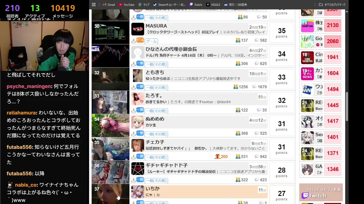364x204 pixels.
Task: Open rank 16 teeFive channel icon
Action: point(307,25)
